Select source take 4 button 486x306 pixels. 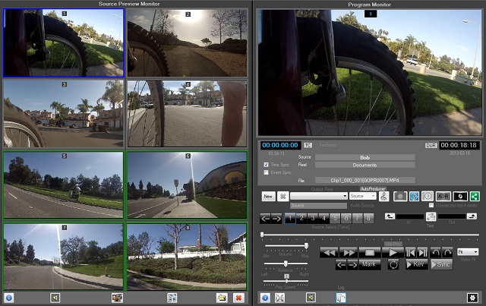pyautogui.click(x=324, y=218)
